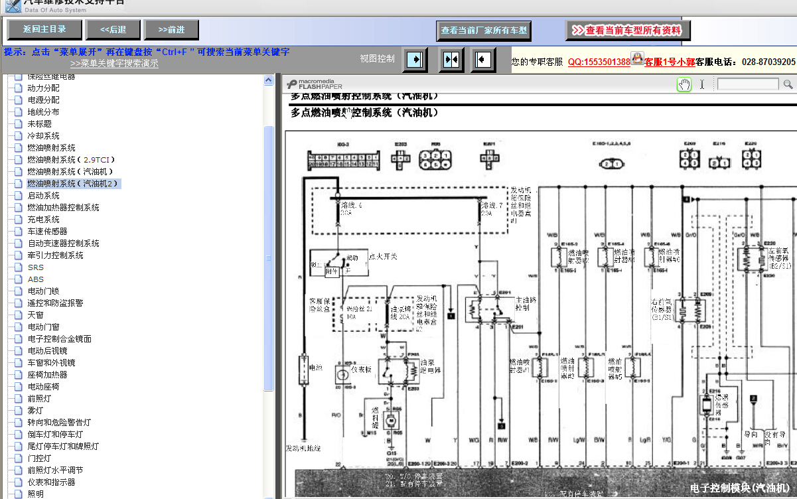Open 启动系统 tree item

tap(43, 195)
